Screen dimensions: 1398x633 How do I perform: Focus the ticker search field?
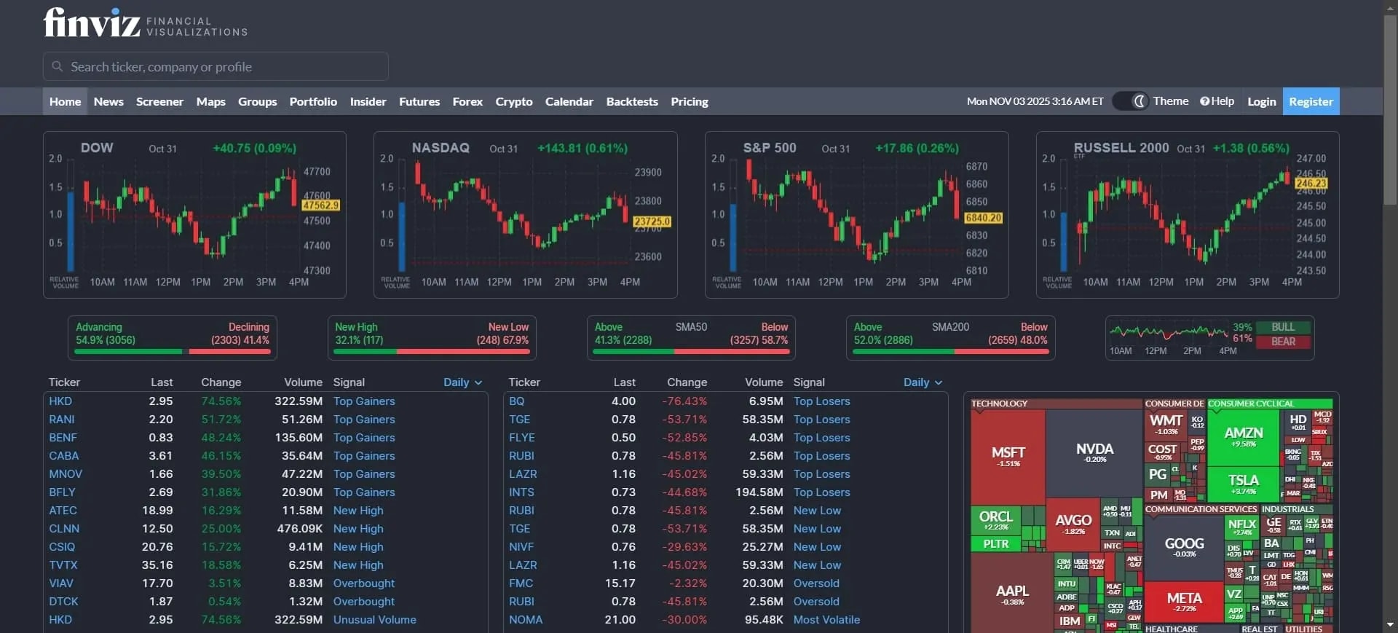(x=216, y=66)
